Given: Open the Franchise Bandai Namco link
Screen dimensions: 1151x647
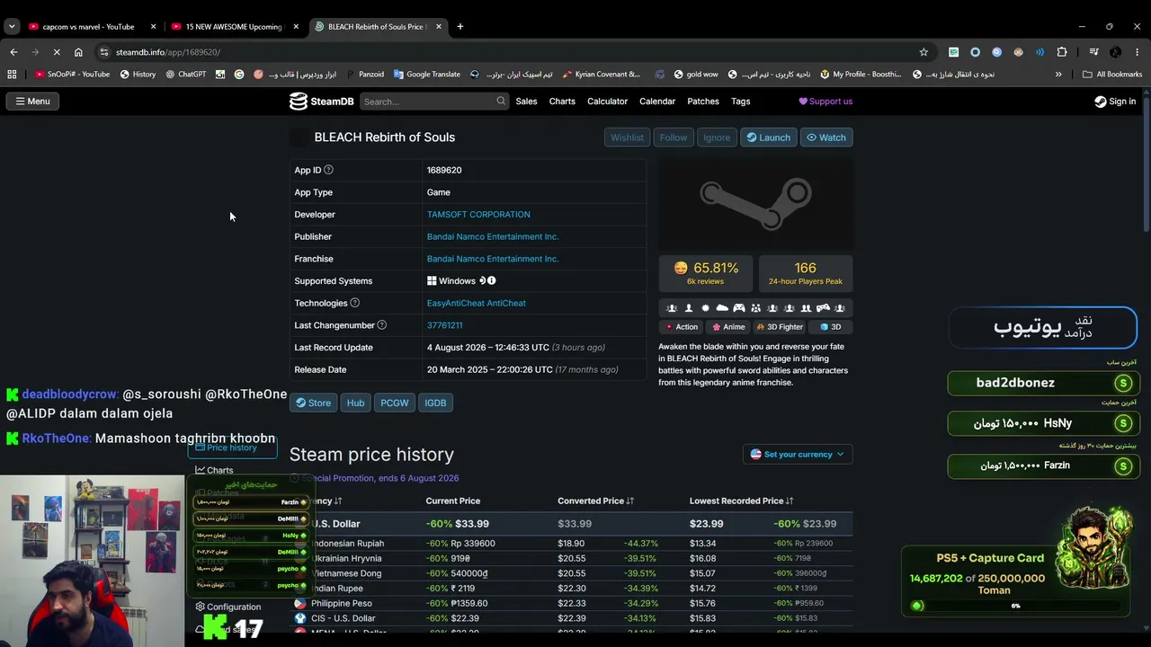Looking at the screenshot, I should pyautogui.click(x=493, y=259).
